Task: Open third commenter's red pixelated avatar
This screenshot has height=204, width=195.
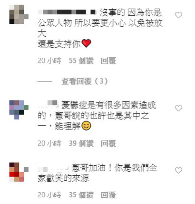Action: point(19,172)
